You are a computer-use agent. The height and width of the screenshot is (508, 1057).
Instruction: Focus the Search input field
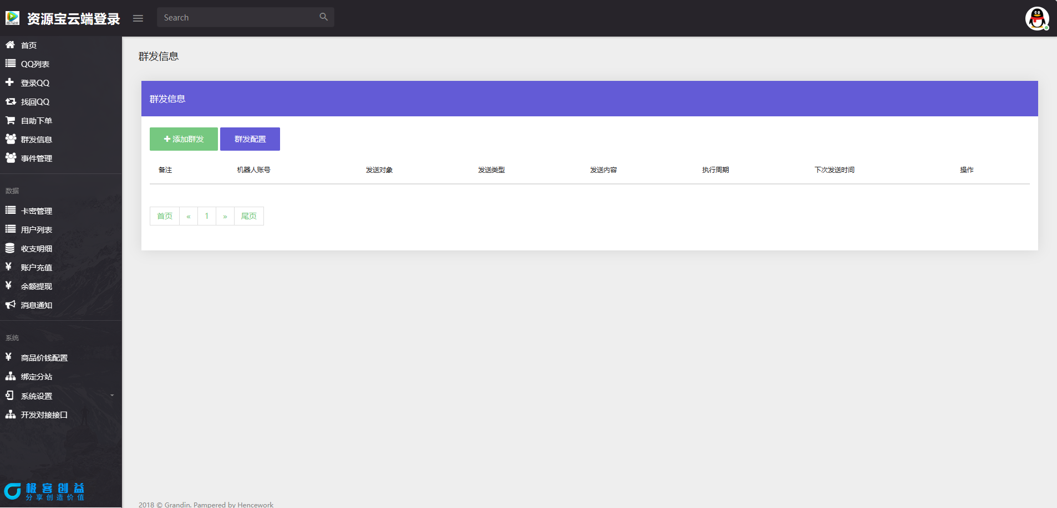coord(238,18)
